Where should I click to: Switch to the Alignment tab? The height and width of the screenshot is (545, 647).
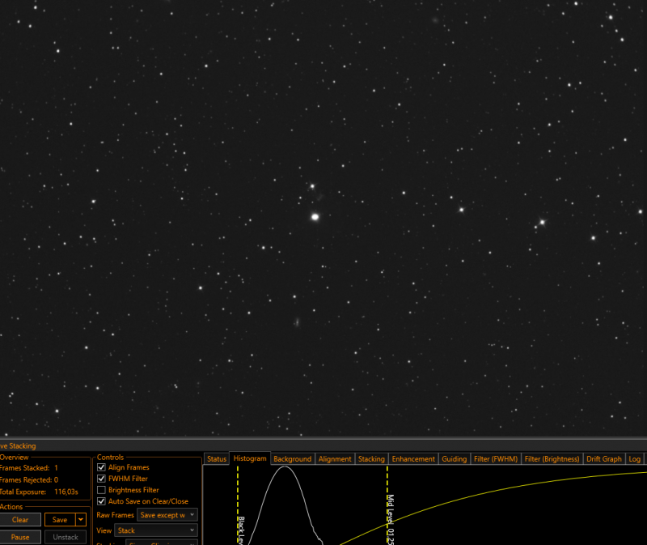(x=335, y=458)
